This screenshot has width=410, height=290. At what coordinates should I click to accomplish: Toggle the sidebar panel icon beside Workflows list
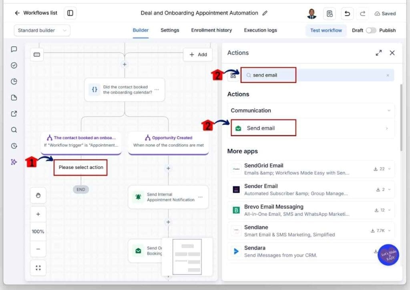(70, 13)
